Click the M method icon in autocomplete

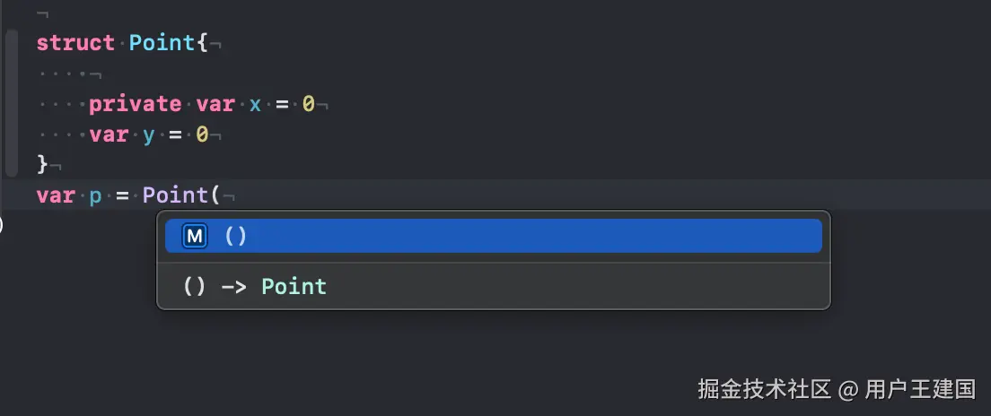coord(194,236)
